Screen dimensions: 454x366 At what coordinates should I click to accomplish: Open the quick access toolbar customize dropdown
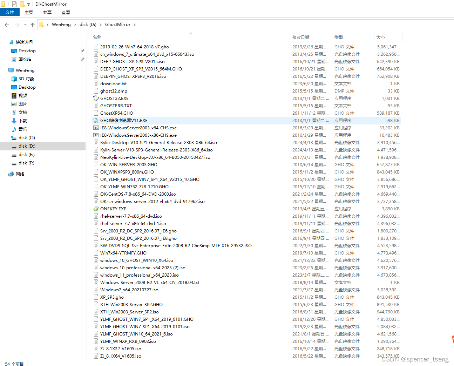[x=28, y=5]
